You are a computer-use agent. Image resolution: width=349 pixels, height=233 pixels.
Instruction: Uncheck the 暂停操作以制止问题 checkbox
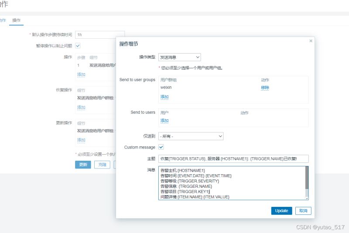[78, 45]
